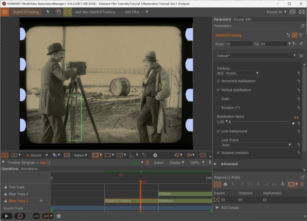
Task: Click the Detect button in timeline bar
Action: 159,163
